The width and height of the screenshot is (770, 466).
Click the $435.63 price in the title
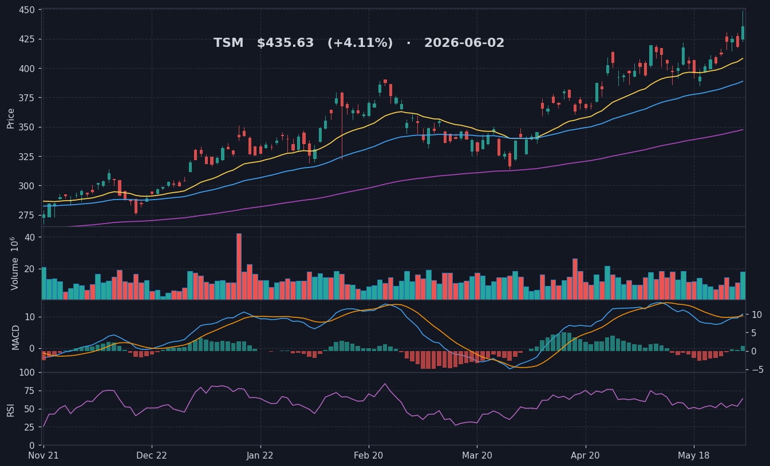coord(285,43)
